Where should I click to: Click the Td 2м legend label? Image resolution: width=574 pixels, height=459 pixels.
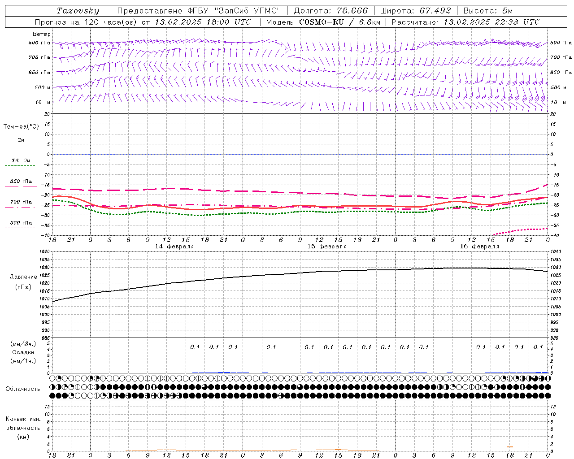(x=21, y=160)
